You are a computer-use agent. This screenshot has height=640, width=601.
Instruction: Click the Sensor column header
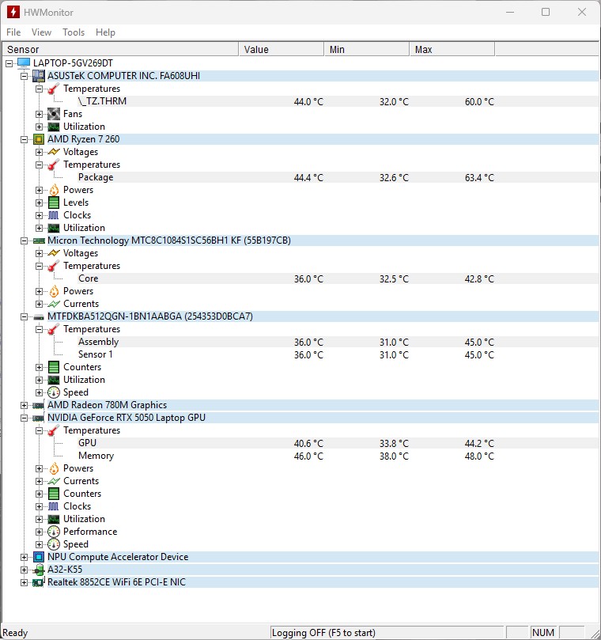(x=120, y=49)
